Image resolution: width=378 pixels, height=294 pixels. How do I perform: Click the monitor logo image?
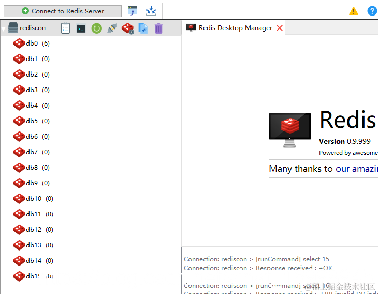point(290,129)
